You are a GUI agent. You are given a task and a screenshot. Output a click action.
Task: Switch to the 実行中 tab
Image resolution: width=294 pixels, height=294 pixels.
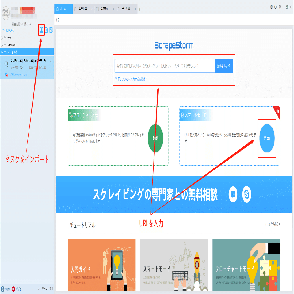[83, 9]
